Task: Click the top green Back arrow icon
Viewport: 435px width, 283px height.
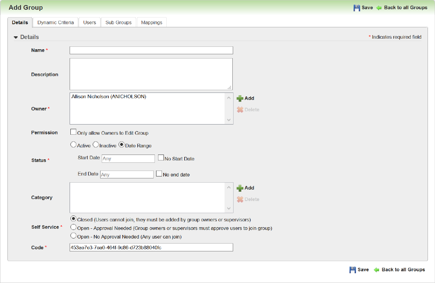Action: [x=379, y=8]
